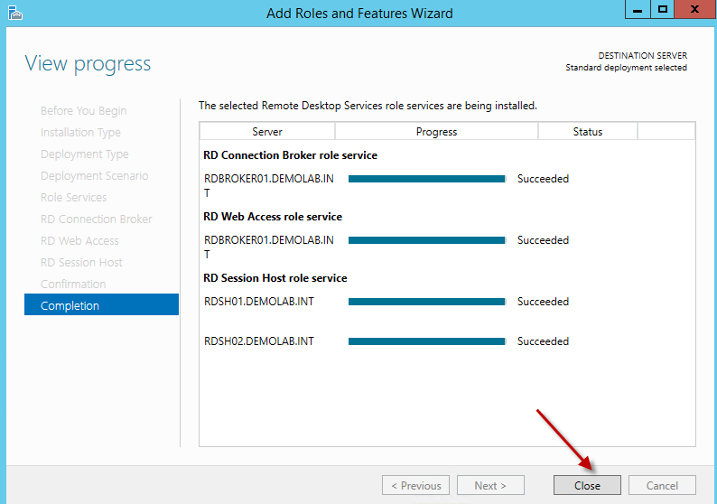
Task: Go to the Installation Type step
Action: click(x=80, y=132)
